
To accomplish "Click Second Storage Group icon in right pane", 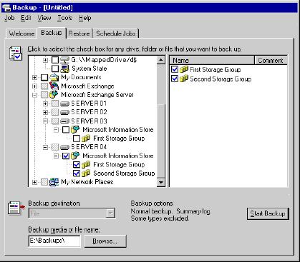I will click(184, 79).
